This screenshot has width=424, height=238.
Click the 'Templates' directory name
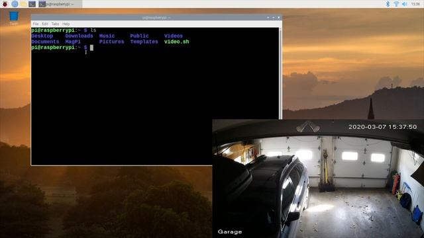tap(144, 42)
